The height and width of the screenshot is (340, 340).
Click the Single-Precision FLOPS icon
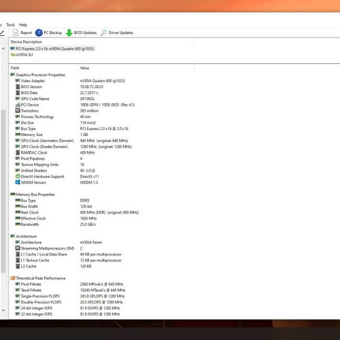18,296
